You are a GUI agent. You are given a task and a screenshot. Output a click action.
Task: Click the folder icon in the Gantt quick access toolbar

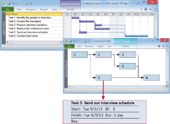[26, 4]
